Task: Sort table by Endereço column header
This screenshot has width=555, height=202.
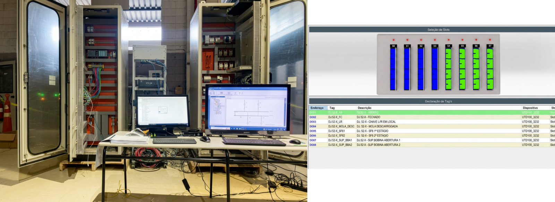Action: pyautogui.click(x=318, y=108)
